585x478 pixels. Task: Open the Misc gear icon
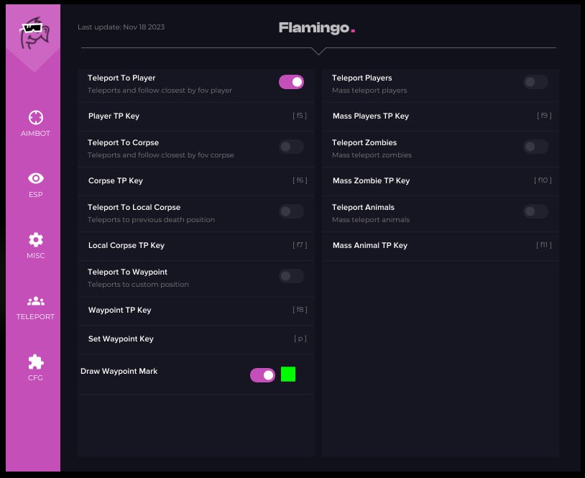[36, 239]
